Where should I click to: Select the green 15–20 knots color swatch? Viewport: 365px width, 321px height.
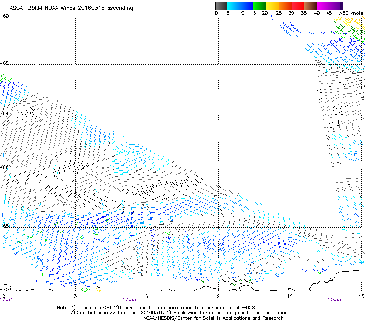(x=259, y=6)
